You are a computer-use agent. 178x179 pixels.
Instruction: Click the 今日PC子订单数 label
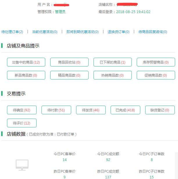pyautogui.click(x=152, y=154)
